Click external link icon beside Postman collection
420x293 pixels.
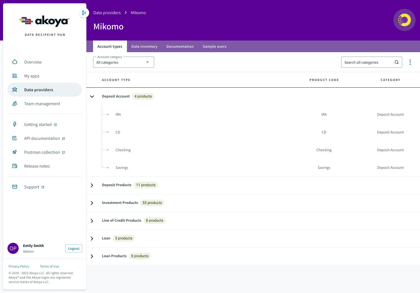tap(63, 153)
